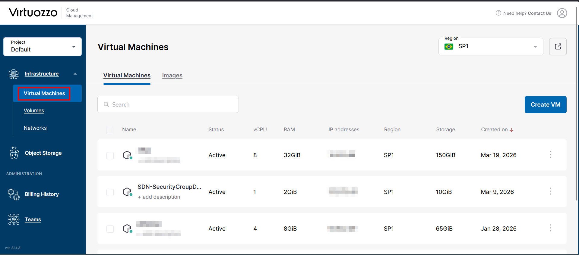Follow the Contact Us link
Image resolution: width=579 pixels, height=255 pixels.
[x=539, y=13]
